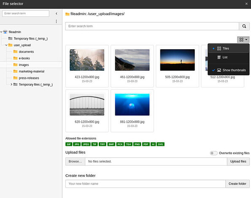Open the tree options three-dot menu
Screen dimensions: 251x198
(x=57, y=21)
